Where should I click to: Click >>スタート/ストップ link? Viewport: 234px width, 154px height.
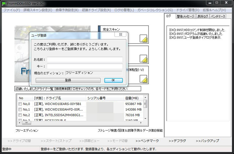tap(56, 141)
